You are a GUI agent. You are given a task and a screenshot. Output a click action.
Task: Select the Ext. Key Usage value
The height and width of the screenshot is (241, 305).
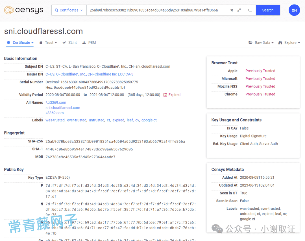tap(259, 144)
